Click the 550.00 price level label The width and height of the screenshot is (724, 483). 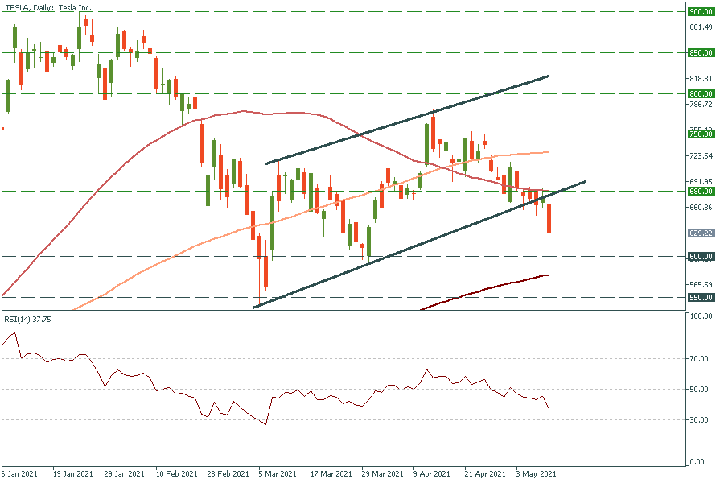tap(701, 298)
